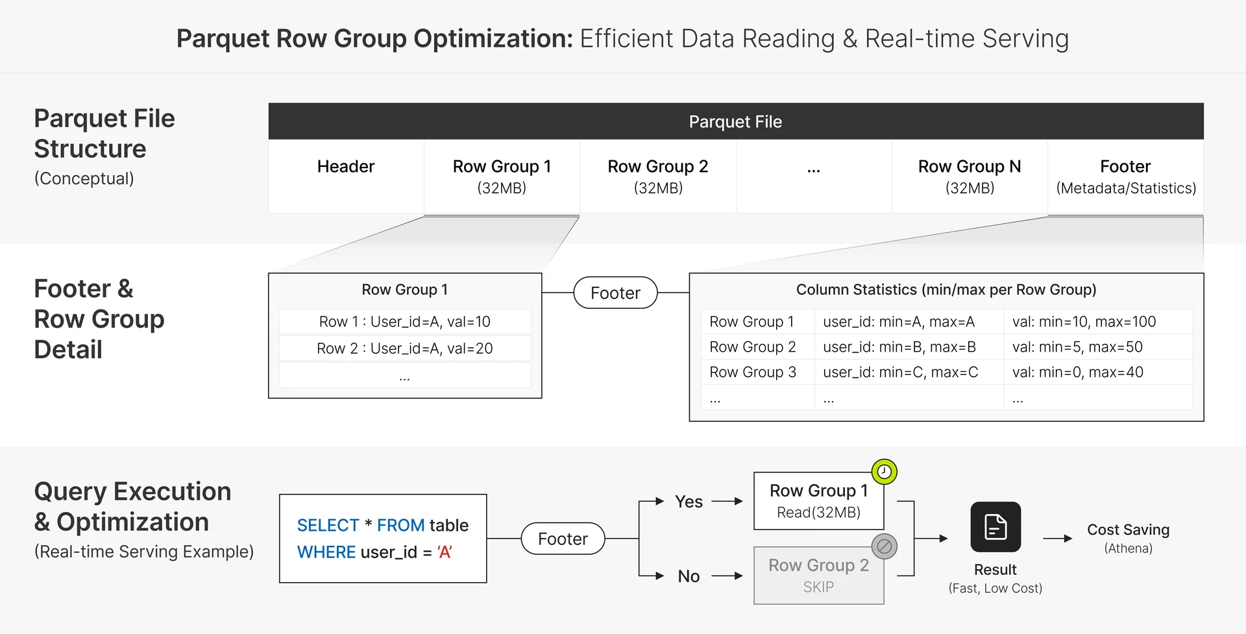Click the dark Parquet File header bar
Screen dimensions: 1246x634
(735, 121)
